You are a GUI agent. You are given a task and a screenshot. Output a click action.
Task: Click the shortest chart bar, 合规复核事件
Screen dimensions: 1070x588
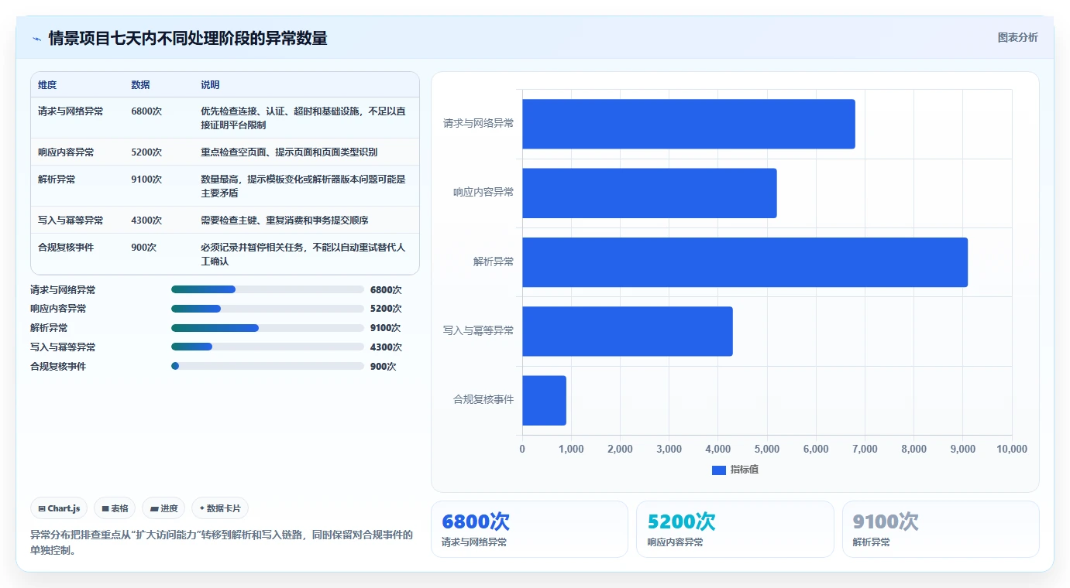544,400
